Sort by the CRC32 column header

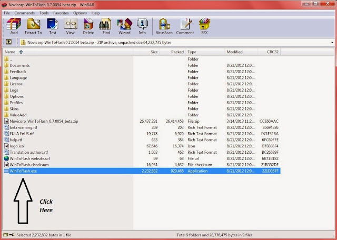tap(269, 52)
